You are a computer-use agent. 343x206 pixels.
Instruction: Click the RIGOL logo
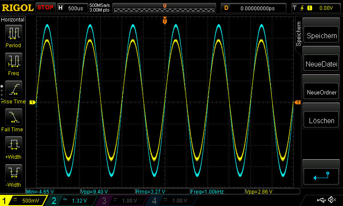click(18, 8)
